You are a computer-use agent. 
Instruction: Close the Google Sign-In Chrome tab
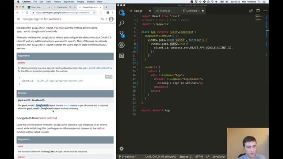pyautogui.click(x=100, y=7)
